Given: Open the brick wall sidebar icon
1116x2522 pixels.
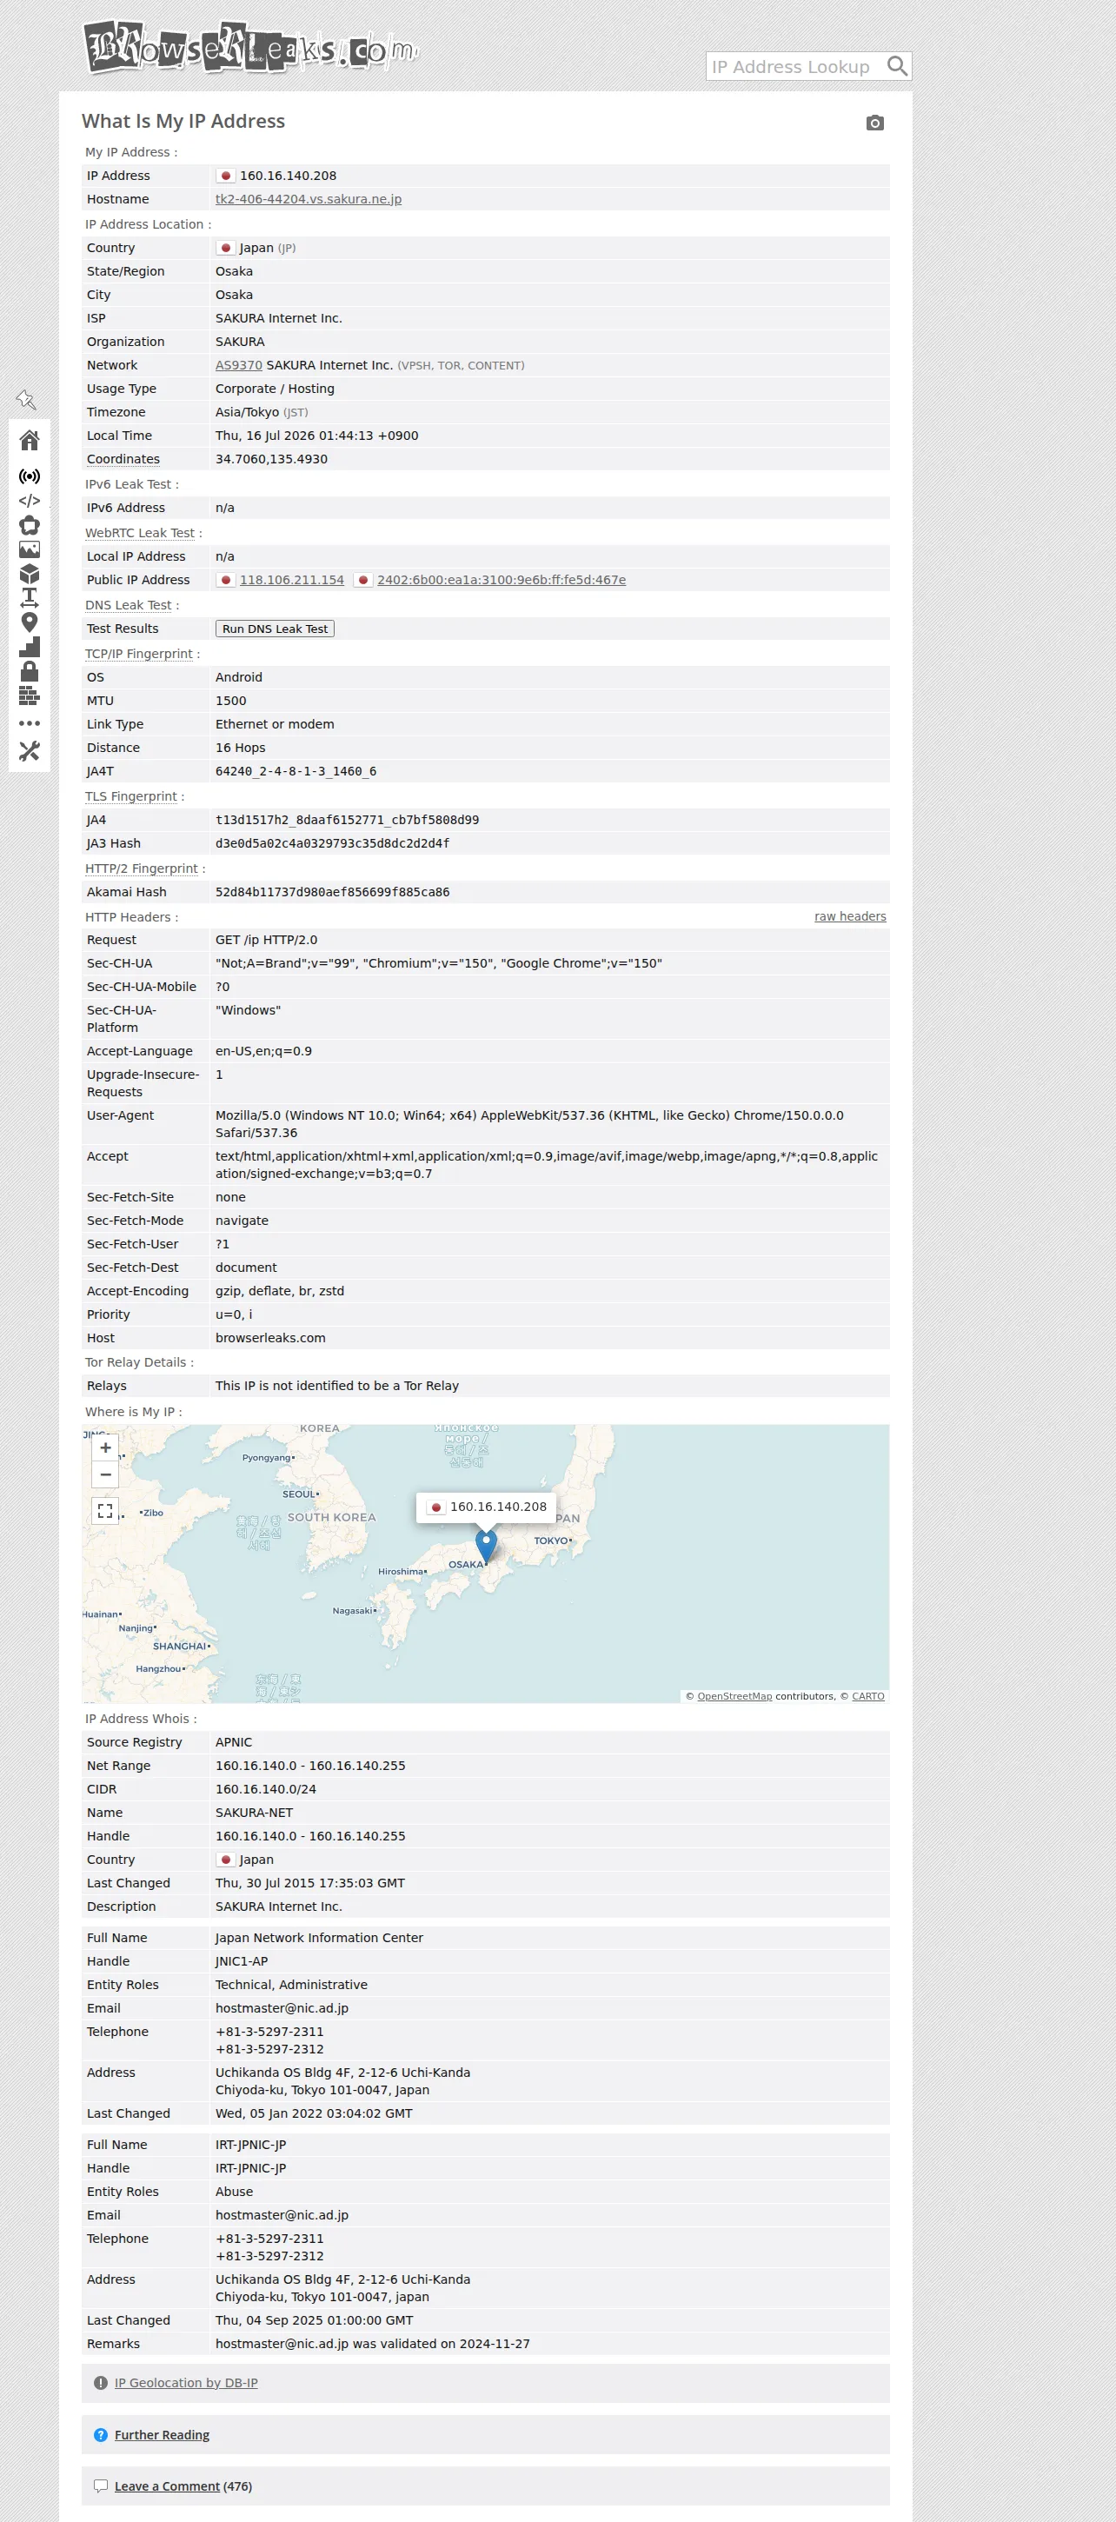Looking at the screenshot, I should pyautogui.click(x=30, y=696).
